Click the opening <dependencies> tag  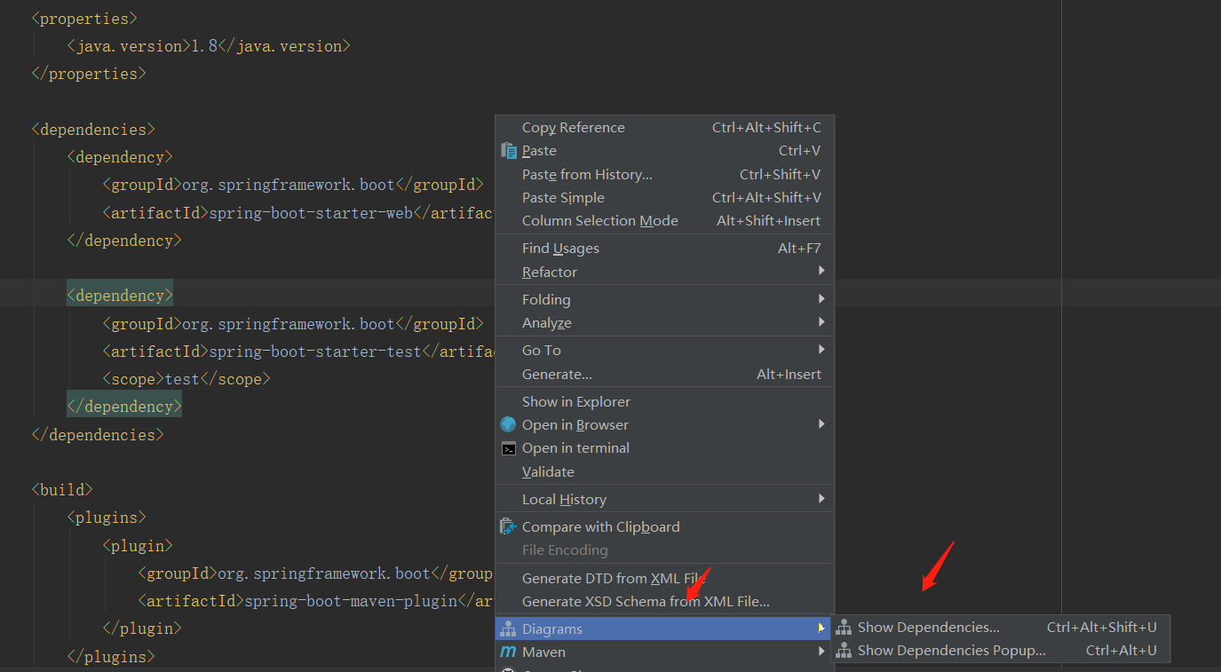coord(93,130)
